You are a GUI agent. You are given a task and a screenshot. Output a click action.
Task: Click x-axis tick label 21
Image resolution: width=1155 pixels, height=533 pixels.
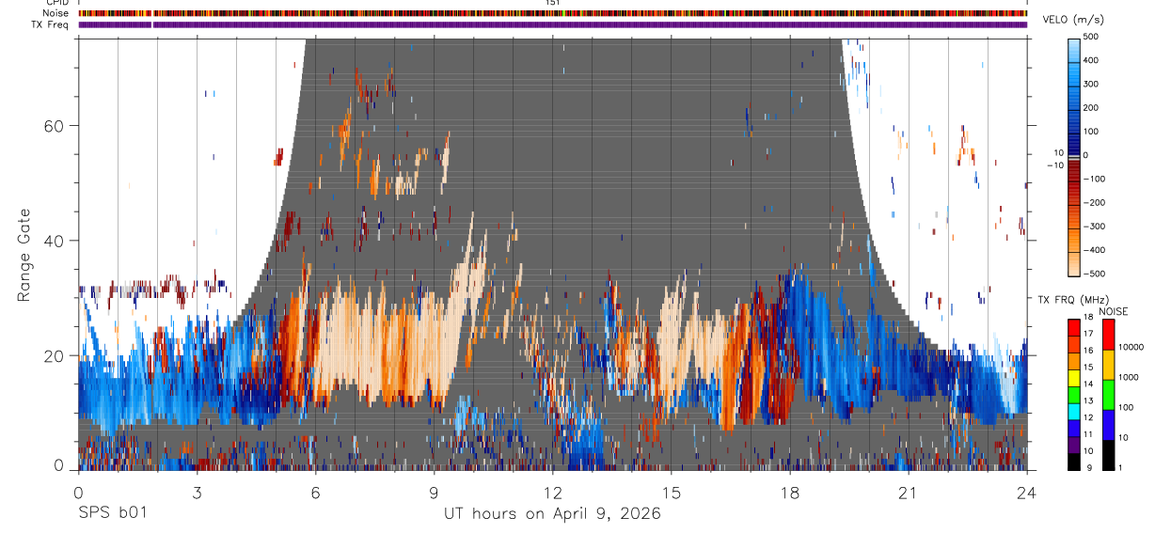(909, 493)
